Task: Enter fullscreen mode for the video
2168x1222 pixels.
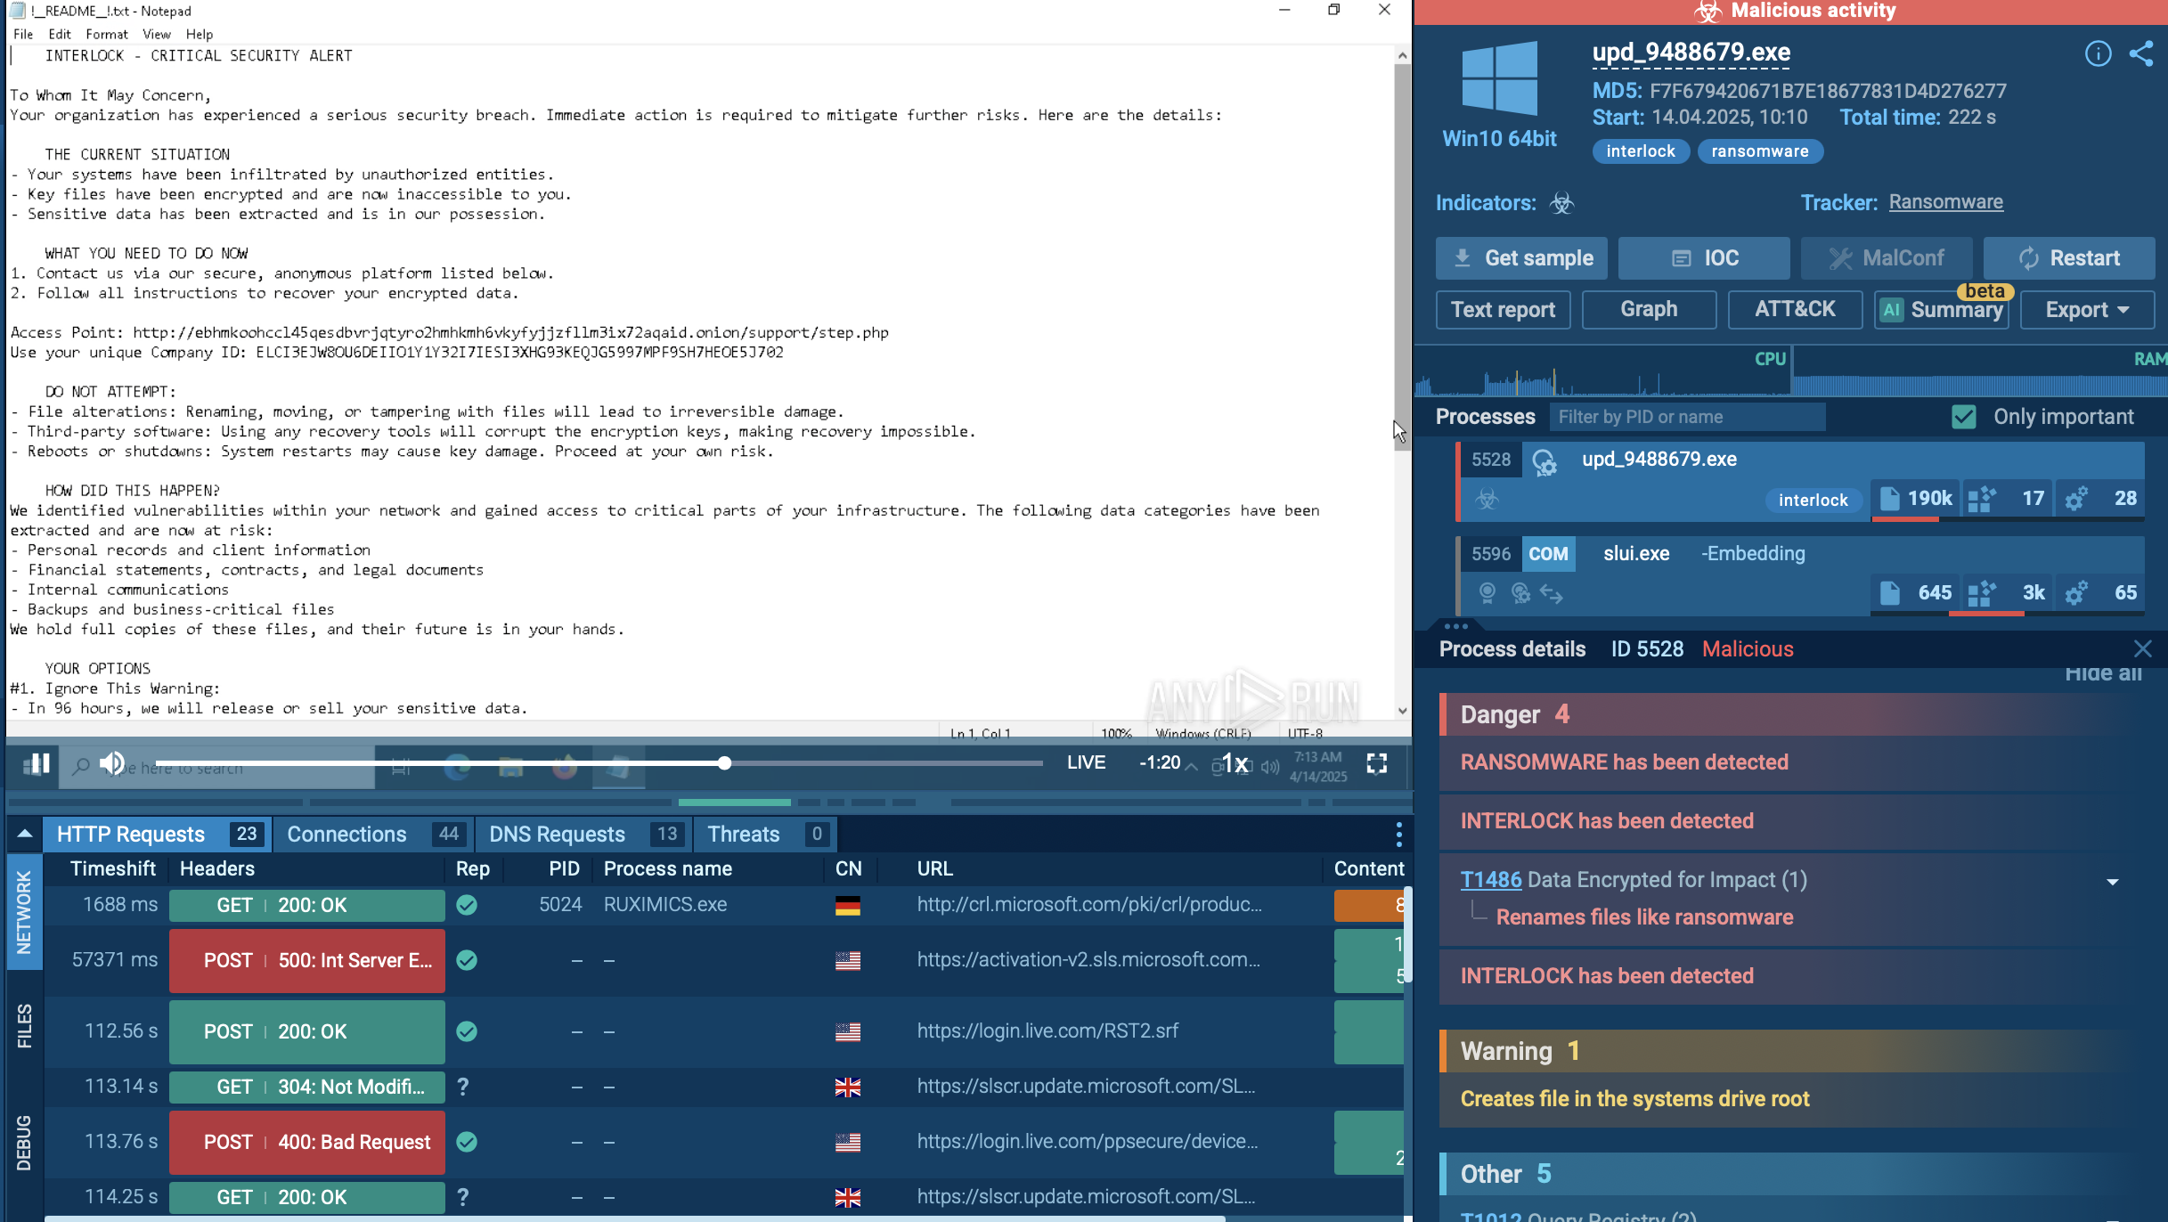Action: pyautogui.click(x=1376, y=763)
